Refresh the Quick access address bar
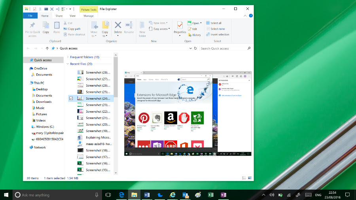356x200 pixels. click(x=195, y=48)
